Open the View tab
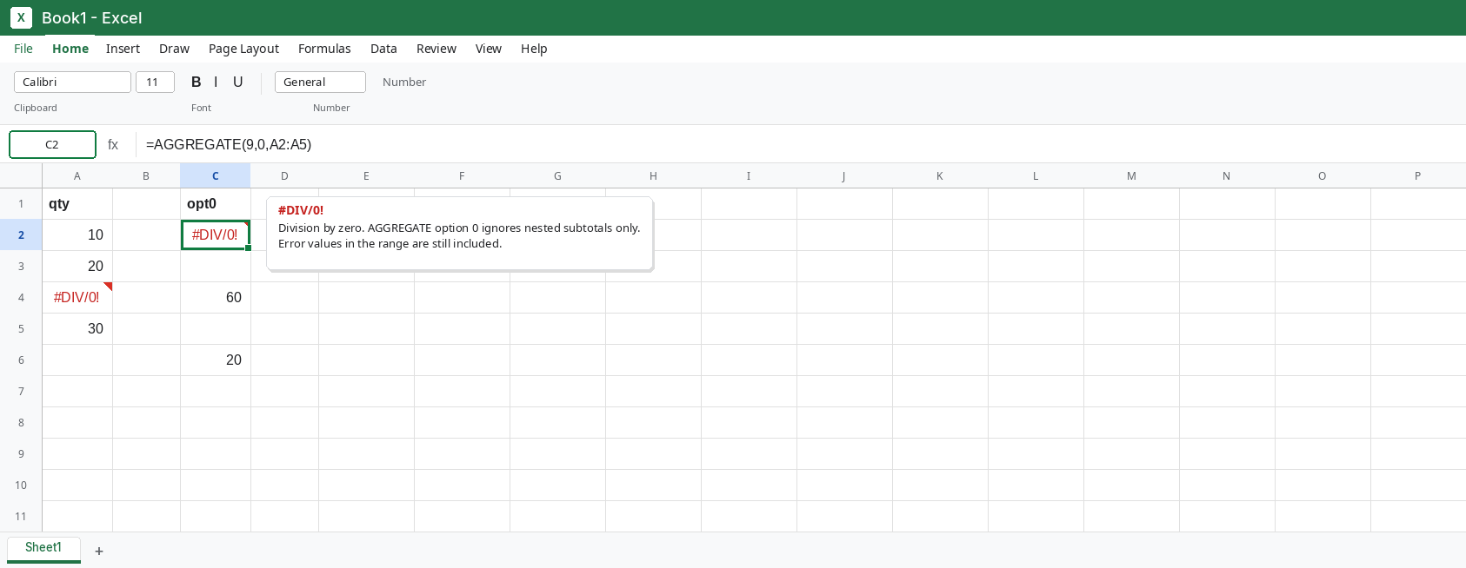The height and width of the screenshot is (568, 1466). pyautogui.click(x=489, y=49)
